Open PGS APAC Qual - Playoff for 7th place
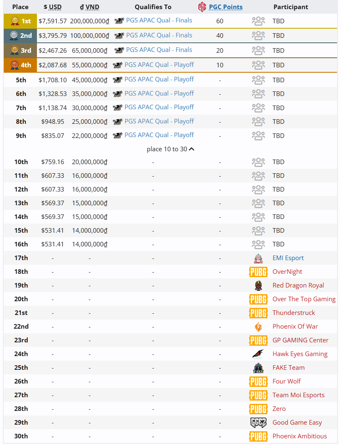Viewport: 340px width, 445px height. [159, 107]
